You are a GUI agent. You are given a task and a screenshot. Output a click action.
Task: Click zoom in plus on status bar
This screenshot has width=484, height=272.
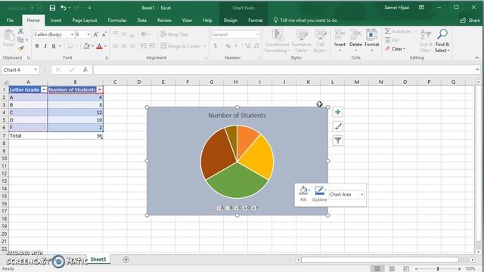pyautogui.click(x=459, y=269)
